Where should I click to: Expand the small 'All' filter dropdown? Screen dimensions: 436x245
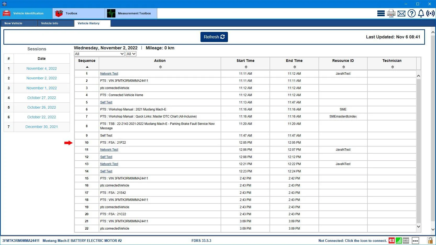(131, 54)
